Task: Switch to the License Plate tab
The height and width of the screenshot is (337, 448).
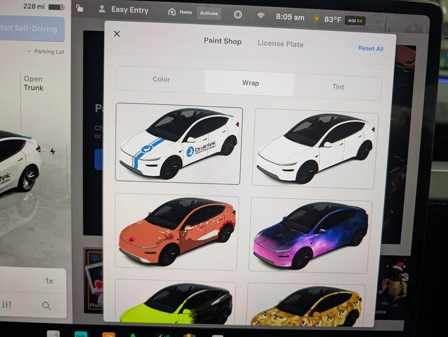Action: click(281, 44)
